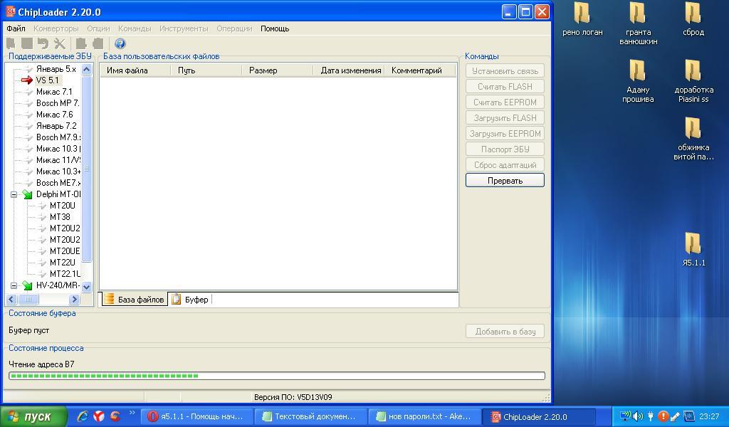Sort by Дата изменения column header
Screen dimensions: 729x427
349,70
